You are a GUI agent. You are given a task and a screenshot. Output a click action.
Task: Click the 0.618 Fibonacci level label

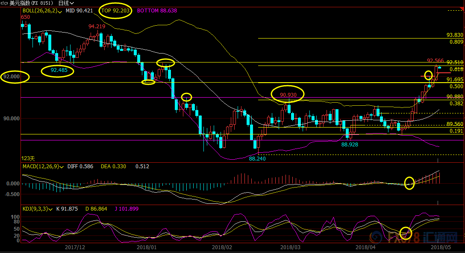pyautogui.click(x=456, y=69)
